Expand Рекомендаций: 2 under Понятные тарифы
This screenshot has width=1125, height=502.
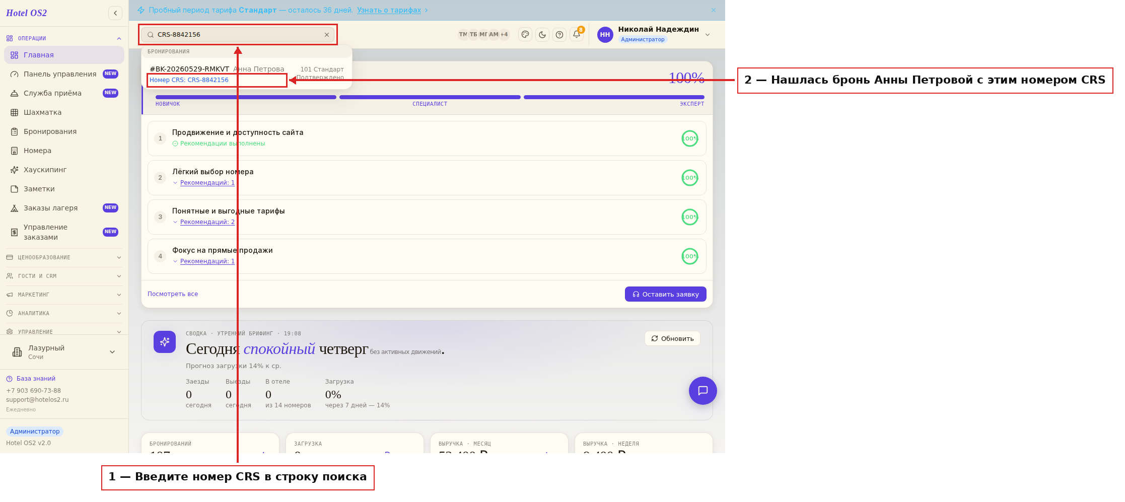(x=207, y=222)
